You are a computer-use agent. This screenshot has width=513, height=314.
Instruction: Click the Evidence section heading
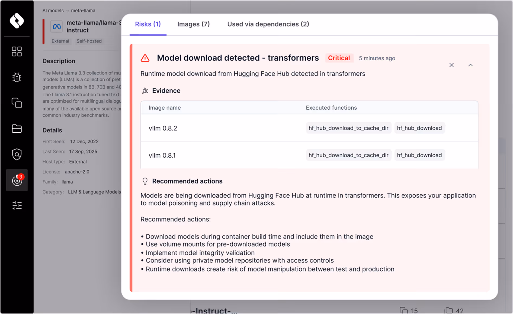(x=166, y=91)
